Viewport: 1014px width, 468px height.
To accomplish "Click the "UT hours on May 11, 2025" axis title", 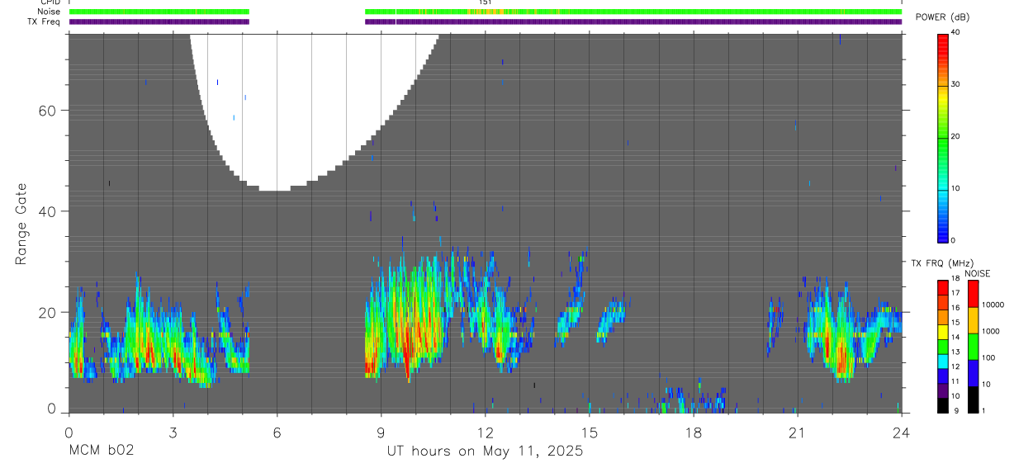I will (485, 451).
